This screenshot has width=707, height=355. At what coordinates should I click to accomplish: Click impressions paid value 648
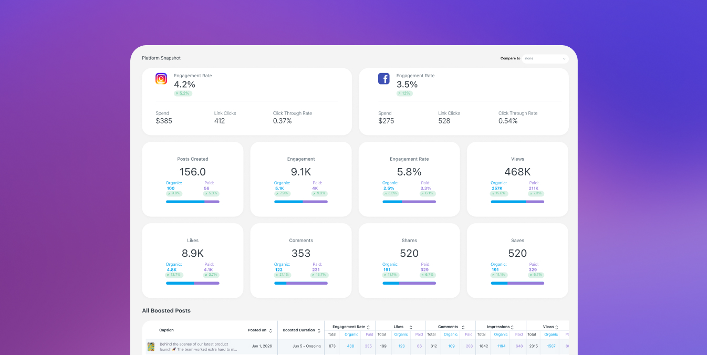coord(519,346)
